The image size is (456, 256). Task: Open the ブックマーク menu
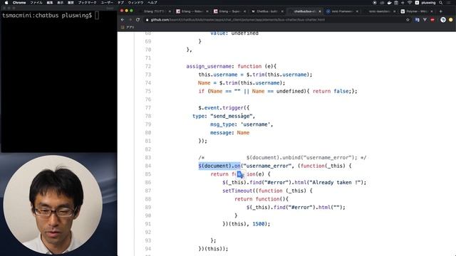[87, 3]
